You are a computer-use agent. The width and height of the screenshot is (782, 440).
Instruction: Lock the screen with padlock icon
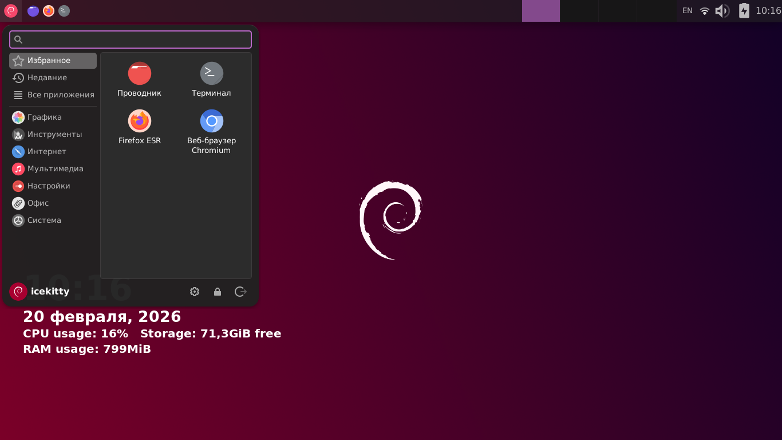(218, 292)
